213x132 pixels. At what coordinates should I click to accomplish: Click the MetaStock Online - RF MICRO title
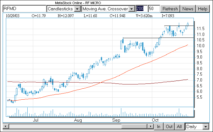click(78, 3)
